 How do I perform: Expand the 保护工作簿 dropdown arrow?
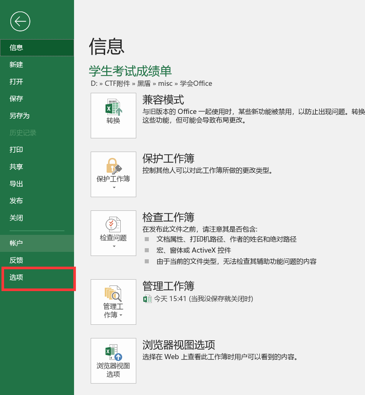(114, 188)
